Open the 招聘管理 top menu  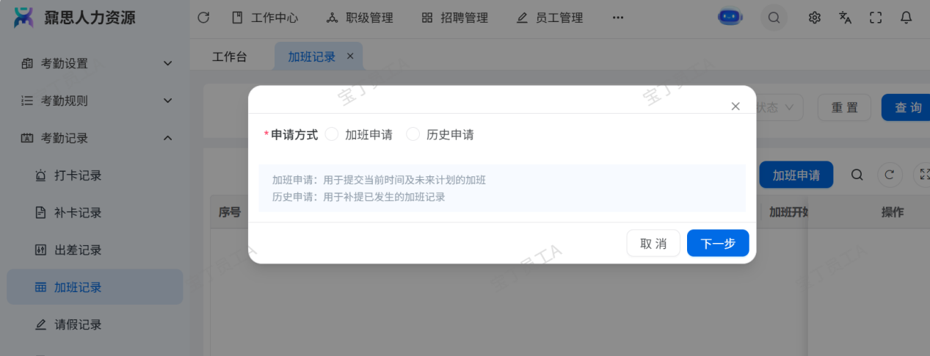pos(455,18)
